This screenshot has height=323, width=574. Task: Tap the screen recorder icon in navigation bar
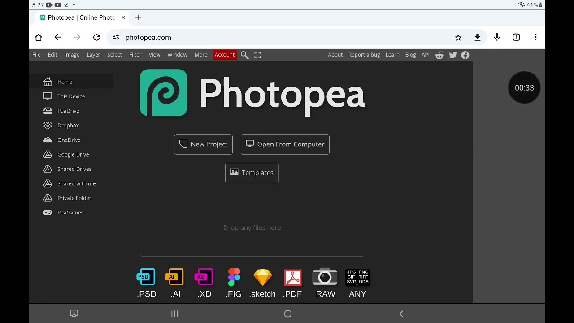(74, 314)
